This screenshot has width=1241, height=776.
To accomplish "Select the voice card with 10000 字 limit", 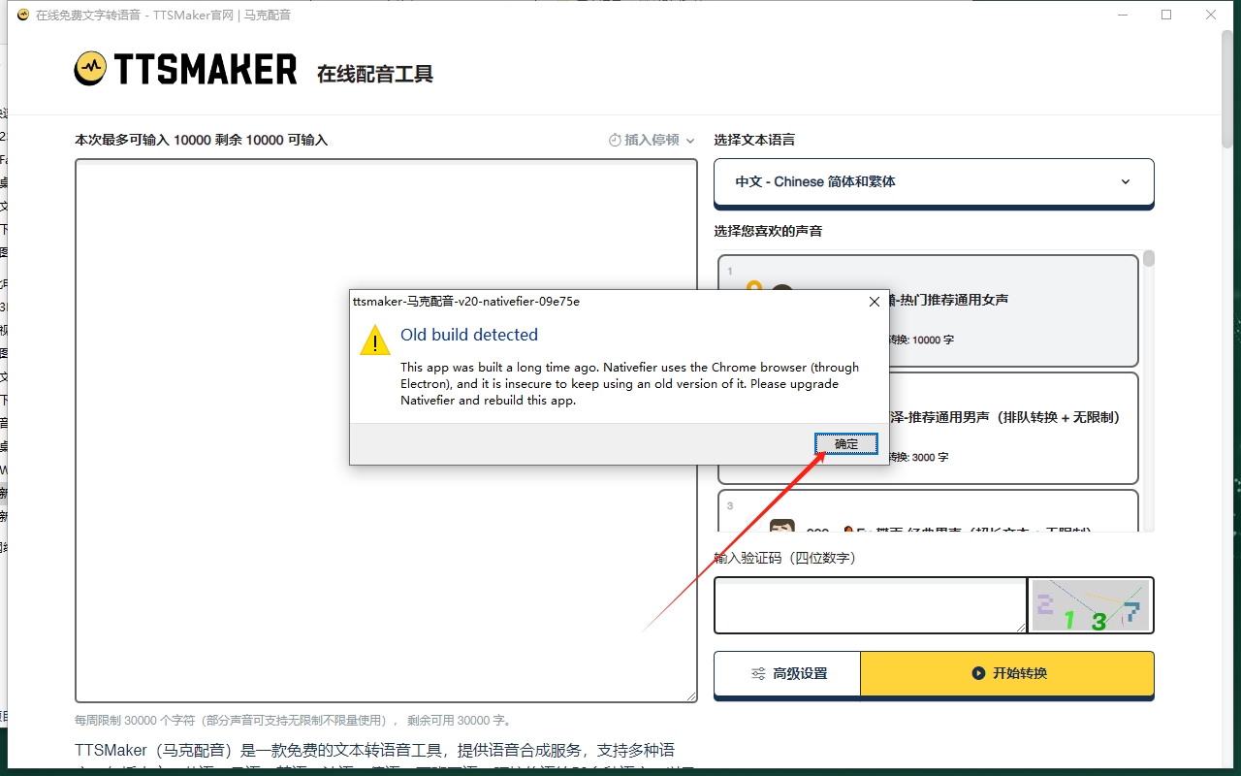I will click(x=928, y=310).
